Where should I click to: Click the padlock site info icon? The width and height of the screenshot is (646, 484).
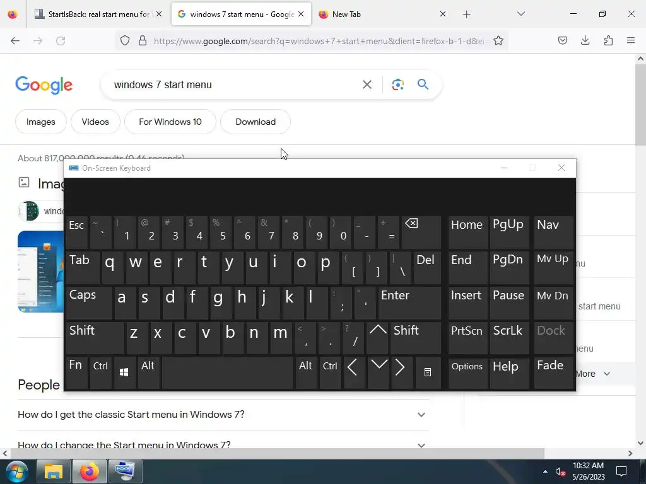(143, 40)
